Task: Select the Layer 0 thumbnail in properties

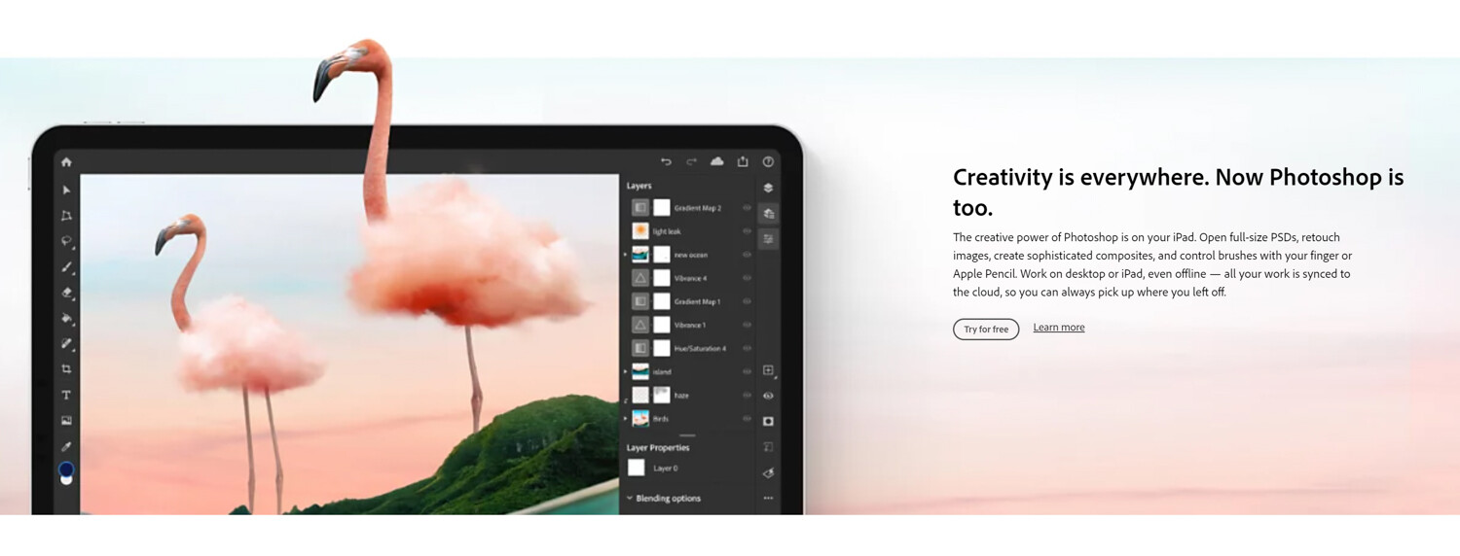Action: click(x=637, y=468)
